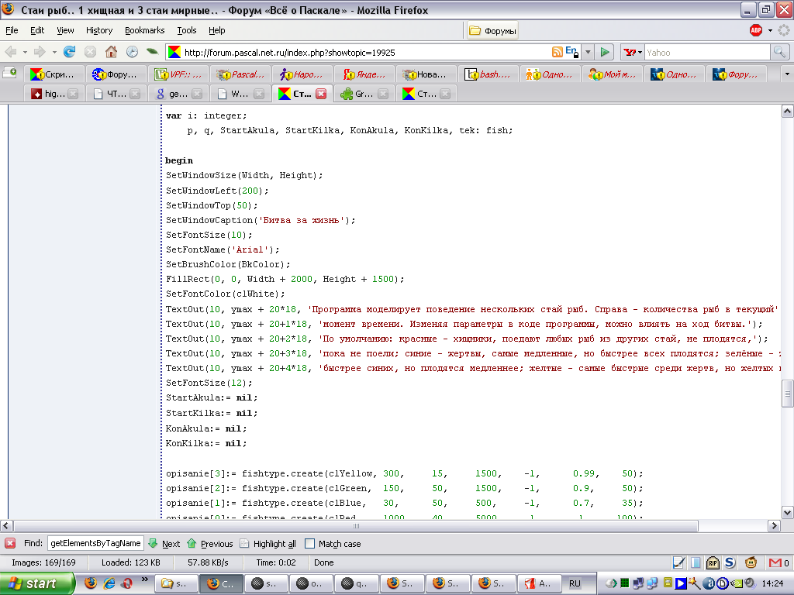This screenshot has height=595, width=794.
Task: Click the Previous find button
Action: click(x=209, y=544)
